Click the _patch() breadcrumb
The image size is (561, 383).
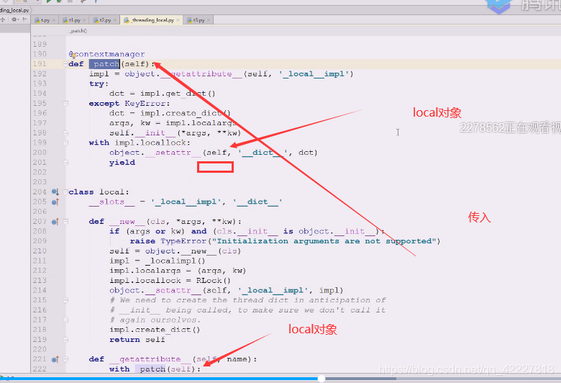pos(78,31)
